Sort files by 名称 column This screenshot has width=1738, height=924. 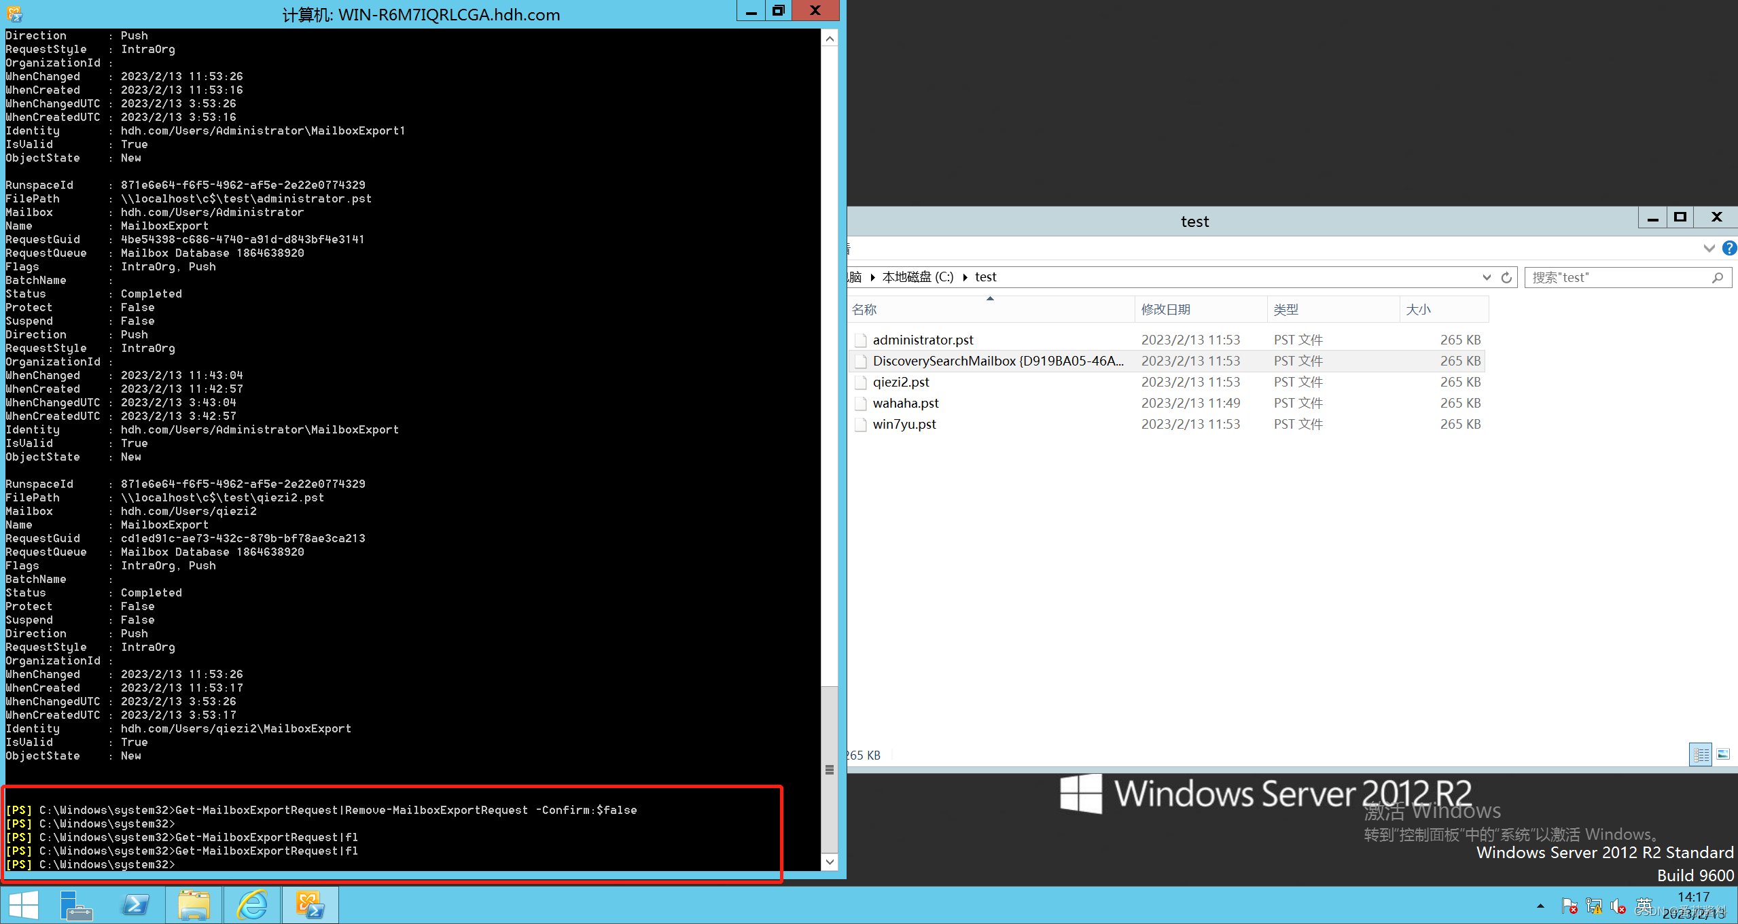[x=992, y=309]
